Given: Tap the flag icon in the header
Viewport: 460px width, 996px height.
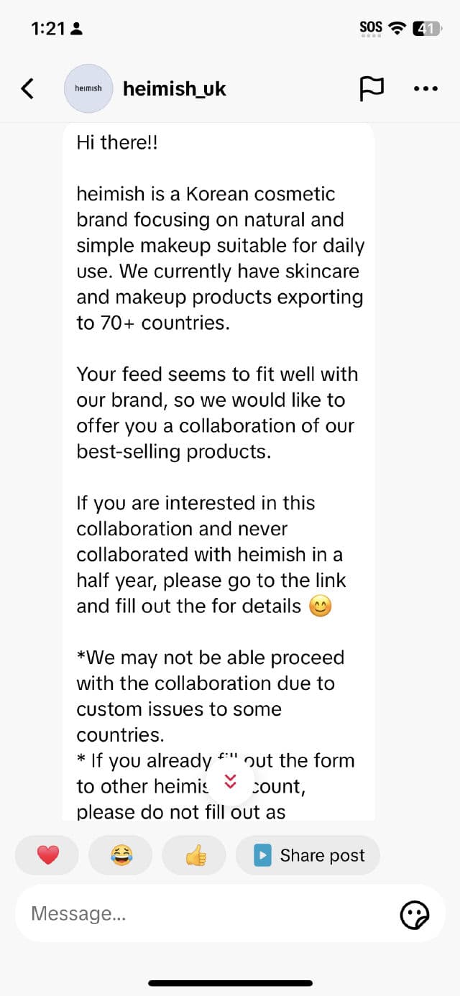Looking at the screenshot, I should (x=371, y=88).
